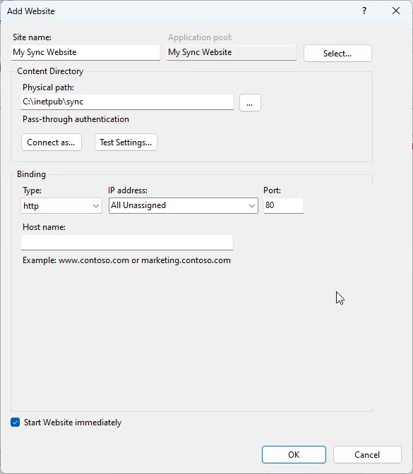Open the IP address combo box
413x474 pixels.
point(184,205)
